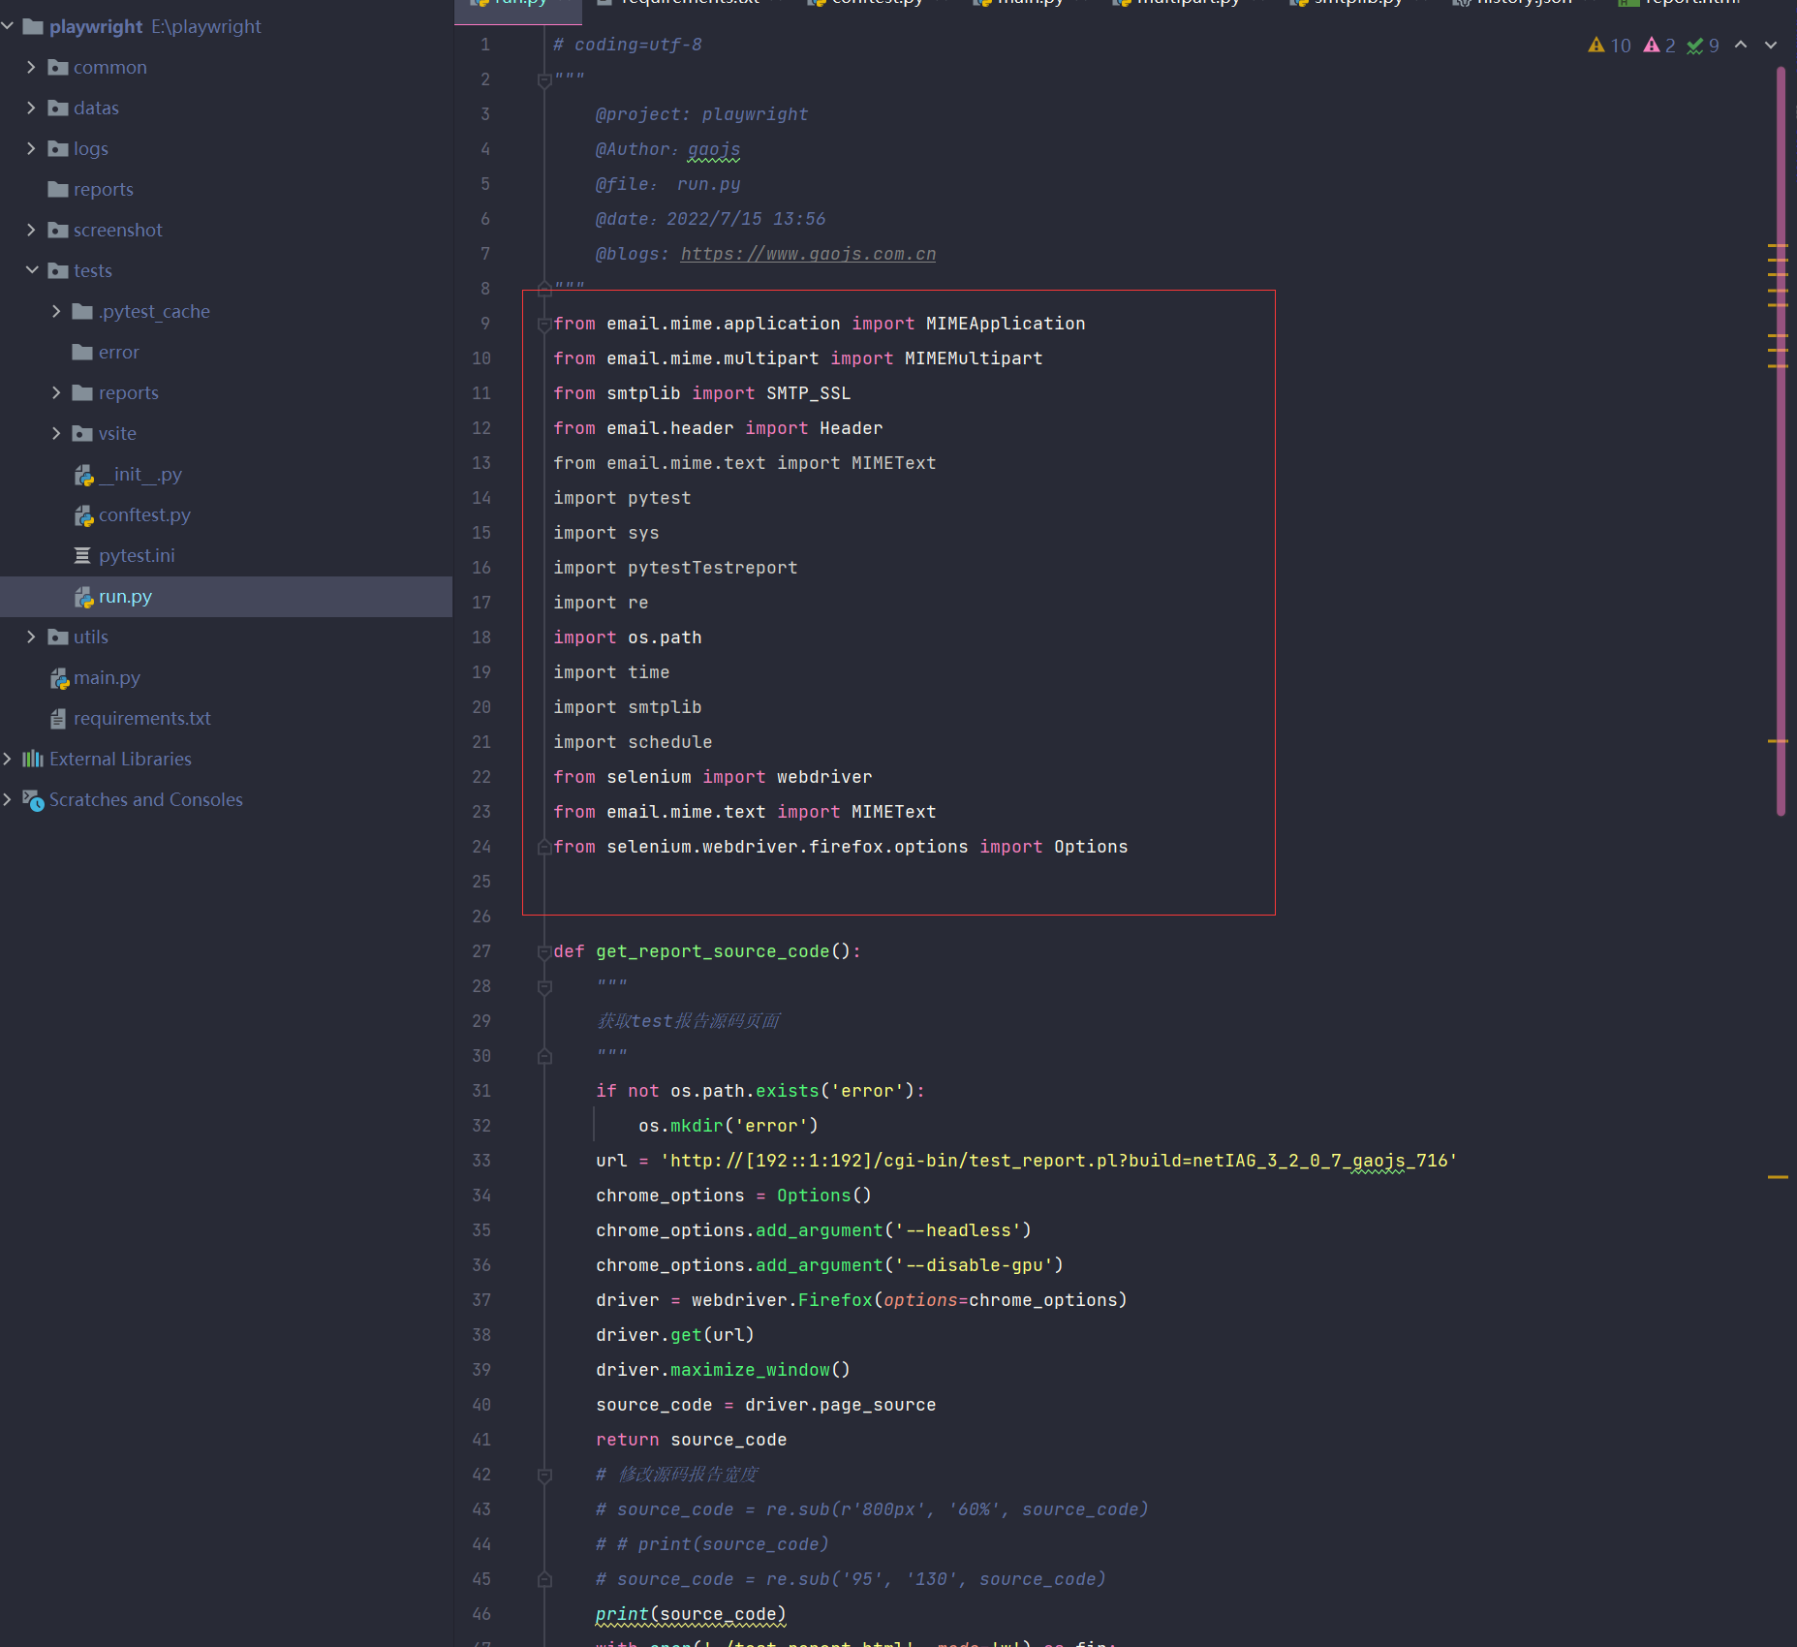Open conftest.py in the project tree
Viewport: 1797px width, 1647px height.
pyautogui.click(x=144, y=514)
